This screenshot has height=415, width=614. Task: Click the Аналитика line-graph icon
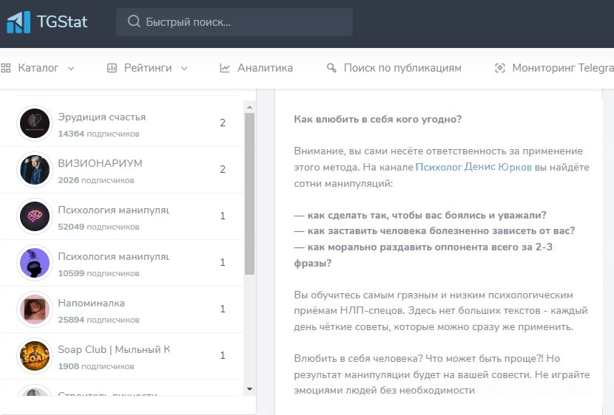pos(225,68)
